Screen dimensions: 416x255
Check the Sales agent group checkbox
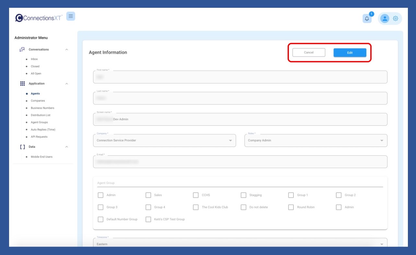148,195
